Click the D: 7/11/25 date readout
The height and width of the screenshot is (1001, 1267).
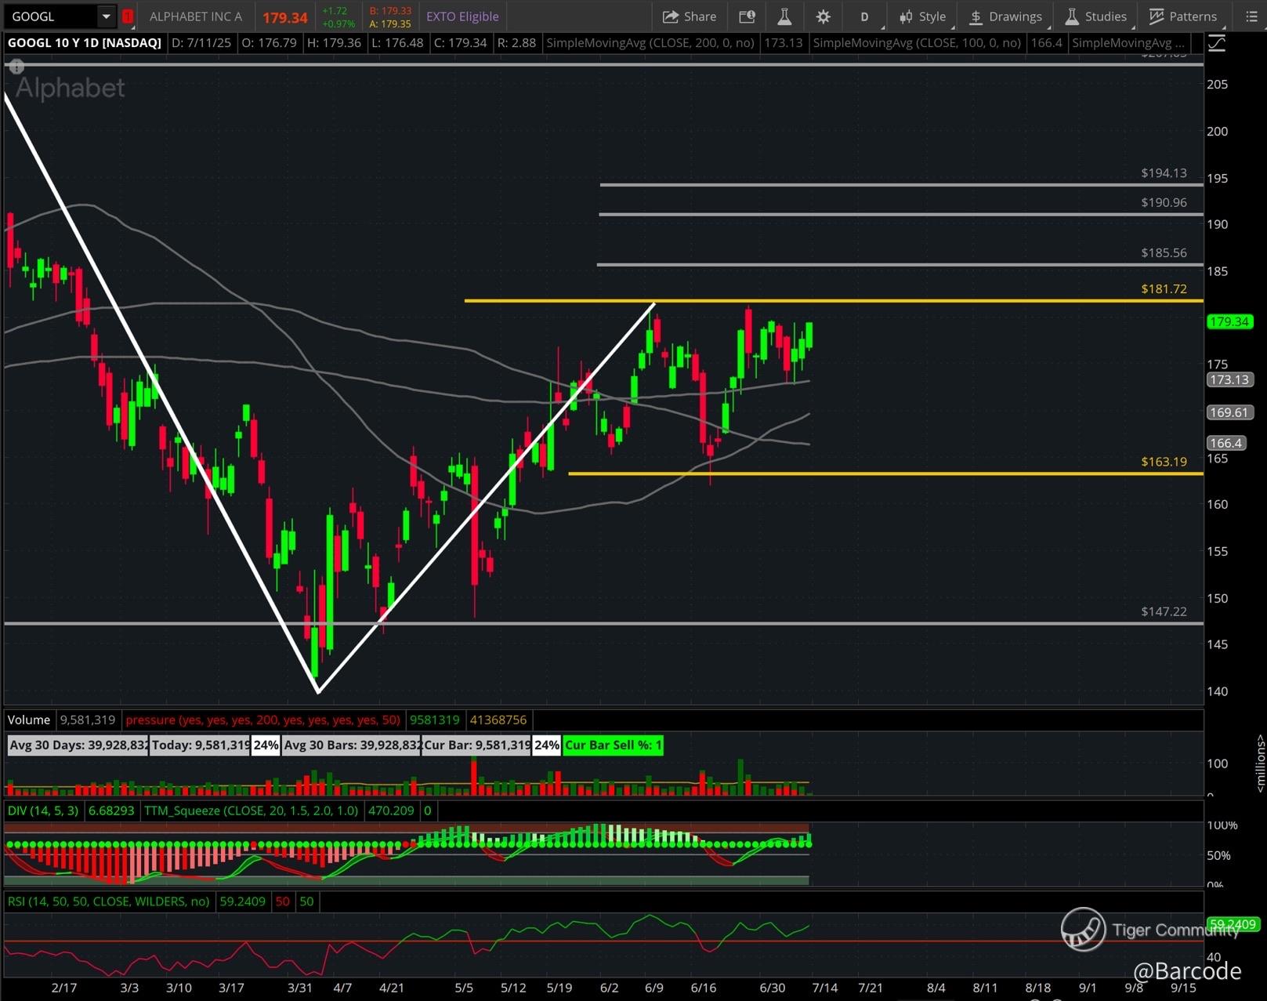(201, 43)
